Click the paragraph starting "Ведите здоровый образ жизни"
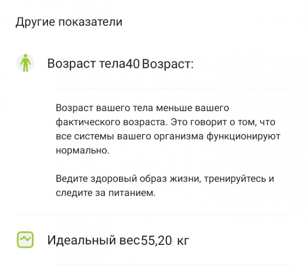This screenshot has height=268, width=308. pos(165,185)
